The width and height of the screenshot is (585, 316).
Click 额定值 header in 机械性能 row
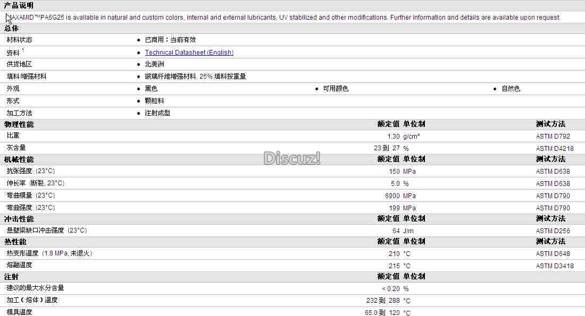click(388, 159)
